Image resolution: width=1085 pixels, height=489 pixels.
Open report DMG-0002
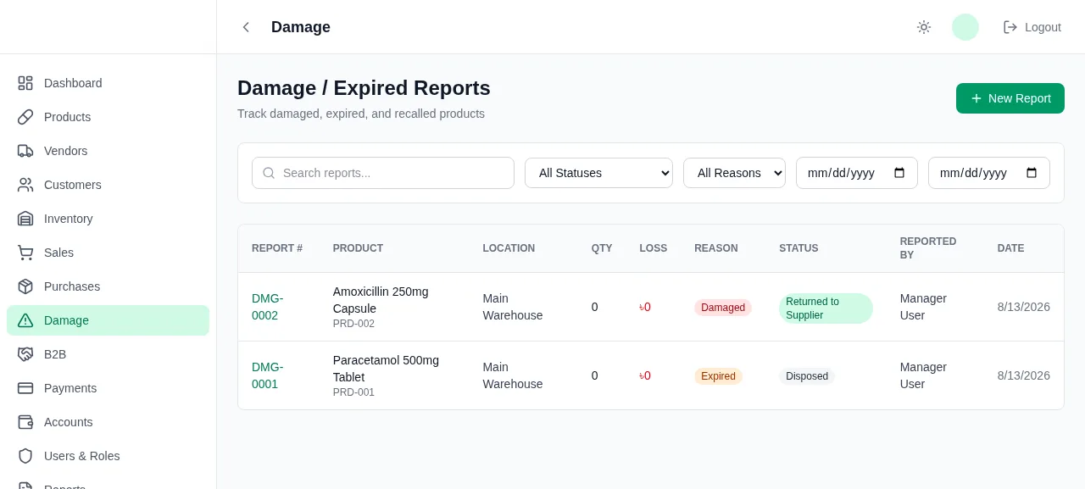click(x=268, y=307)
